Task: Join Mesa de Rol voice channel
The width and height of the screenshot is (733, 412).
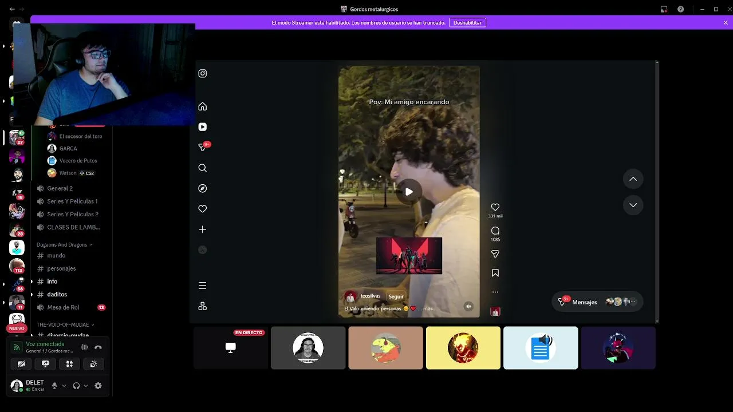Action: tap(70, 307)
